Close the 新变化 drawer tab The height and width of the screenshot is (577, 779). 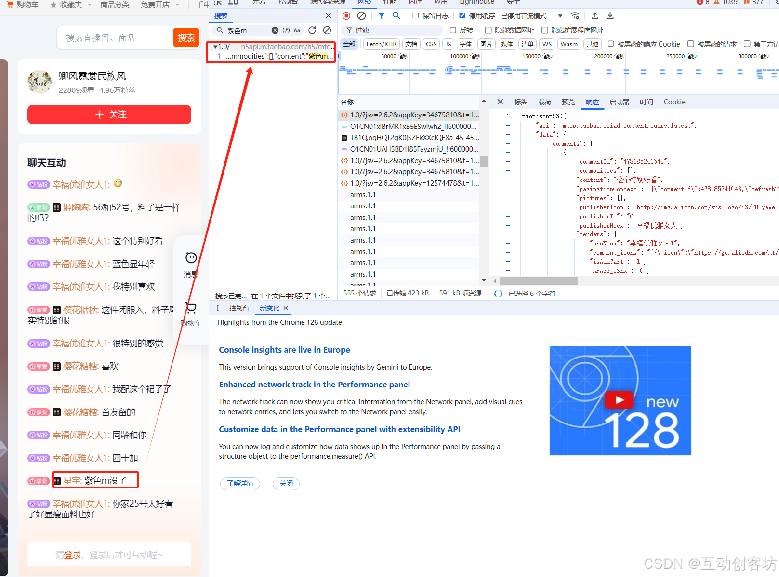pos(286,308)
